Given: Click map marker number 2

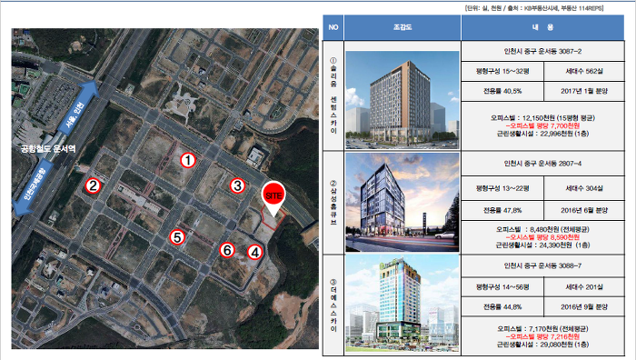Looking at the screenshot, I should (x=94, y=185).
